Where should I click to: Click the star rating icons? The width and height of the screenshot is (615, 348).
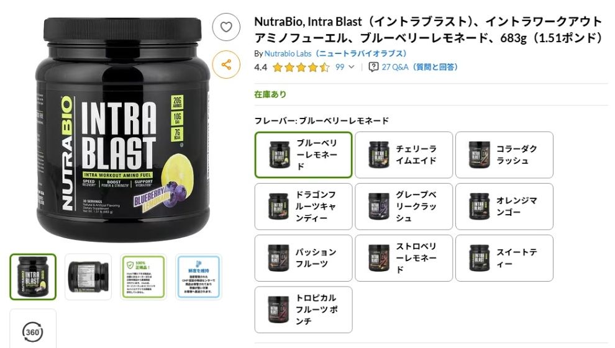coord(301,68)
